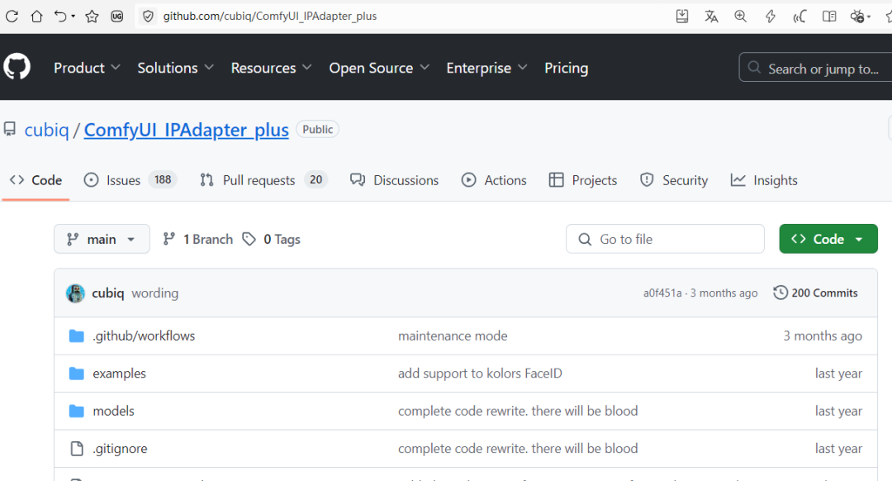
Task: Click the Go to file search field
Action: pos(665,239)
